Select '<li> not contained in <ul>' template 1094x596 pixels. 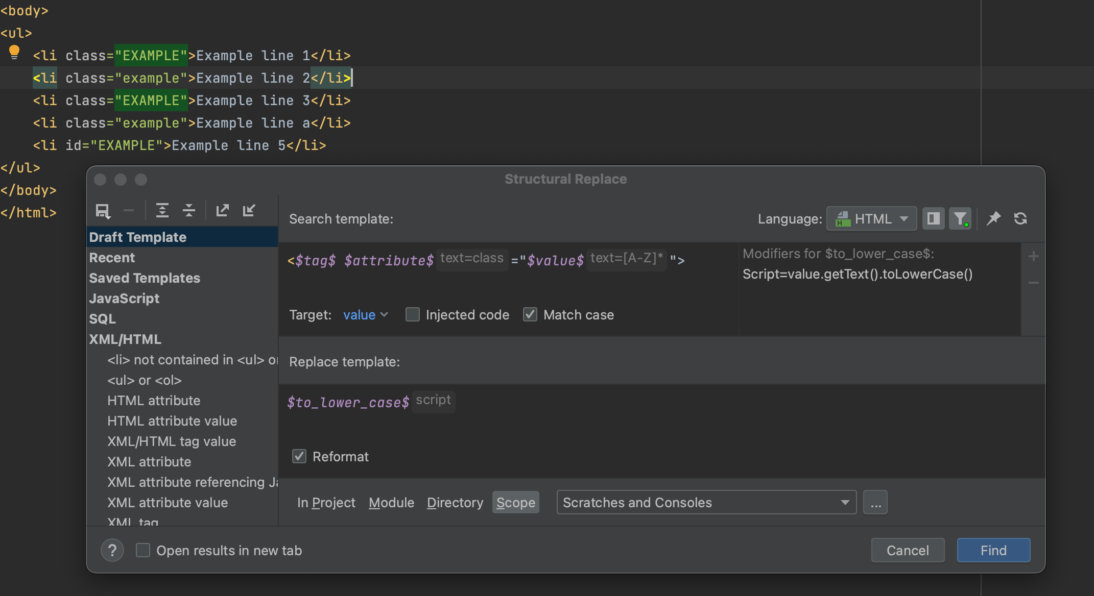[x=192, y=360]
